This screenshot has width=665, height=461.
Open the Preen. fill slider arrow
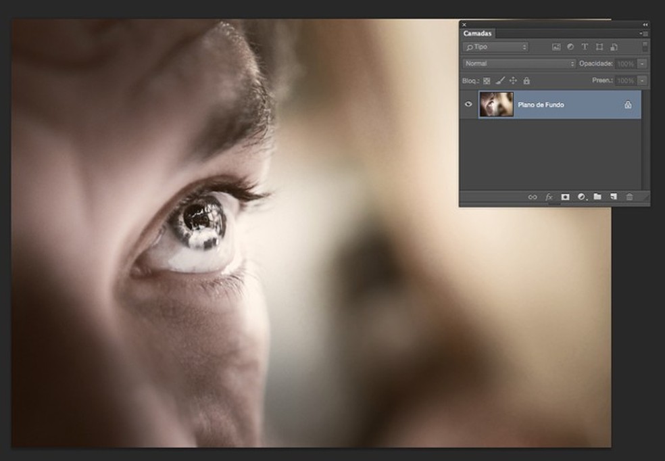(643, 80)
